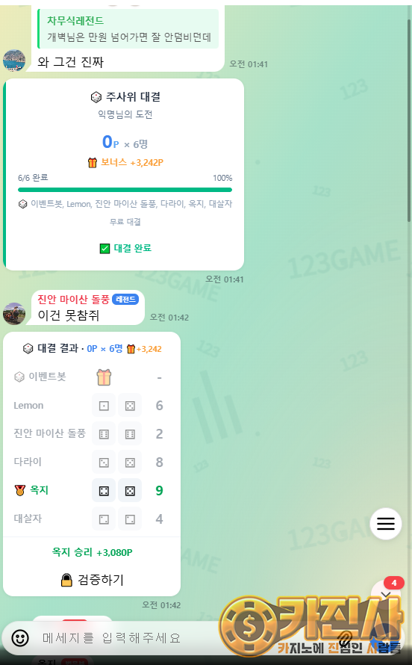412x665 pixels.
Task: Jump to latest messages with chevron badge
Action: click(x=386, y=594)
